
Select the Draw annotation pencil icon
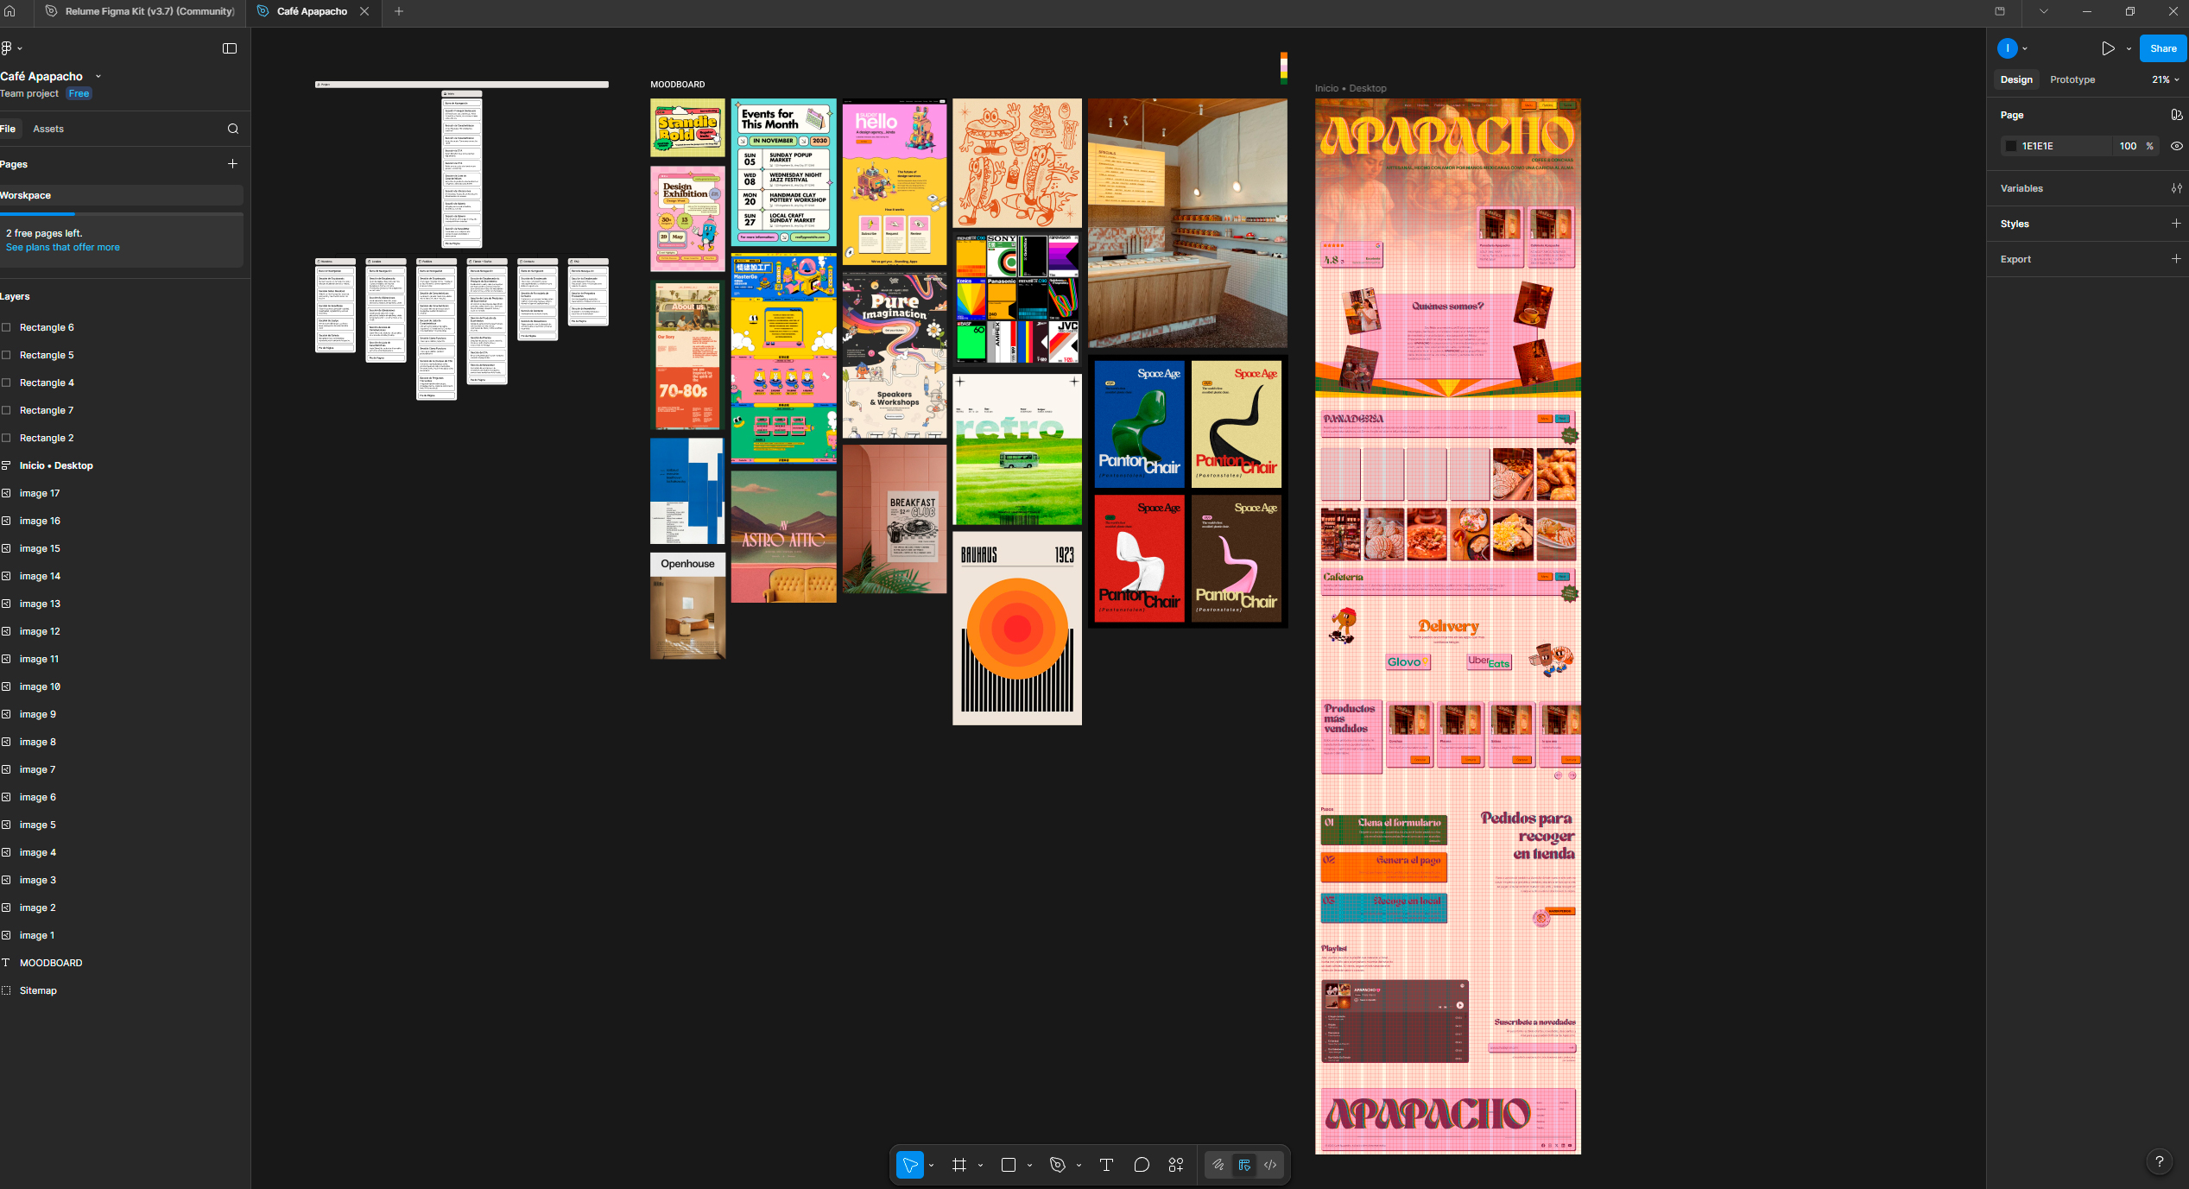click(x=1218, y=1164)
